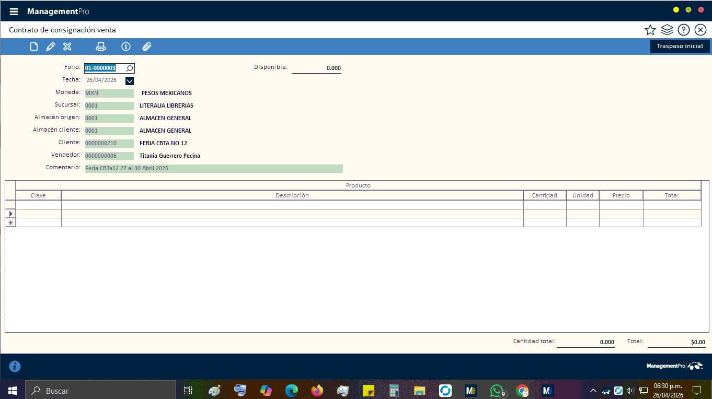Add this screen to favorites star

[x=650, y=30]
